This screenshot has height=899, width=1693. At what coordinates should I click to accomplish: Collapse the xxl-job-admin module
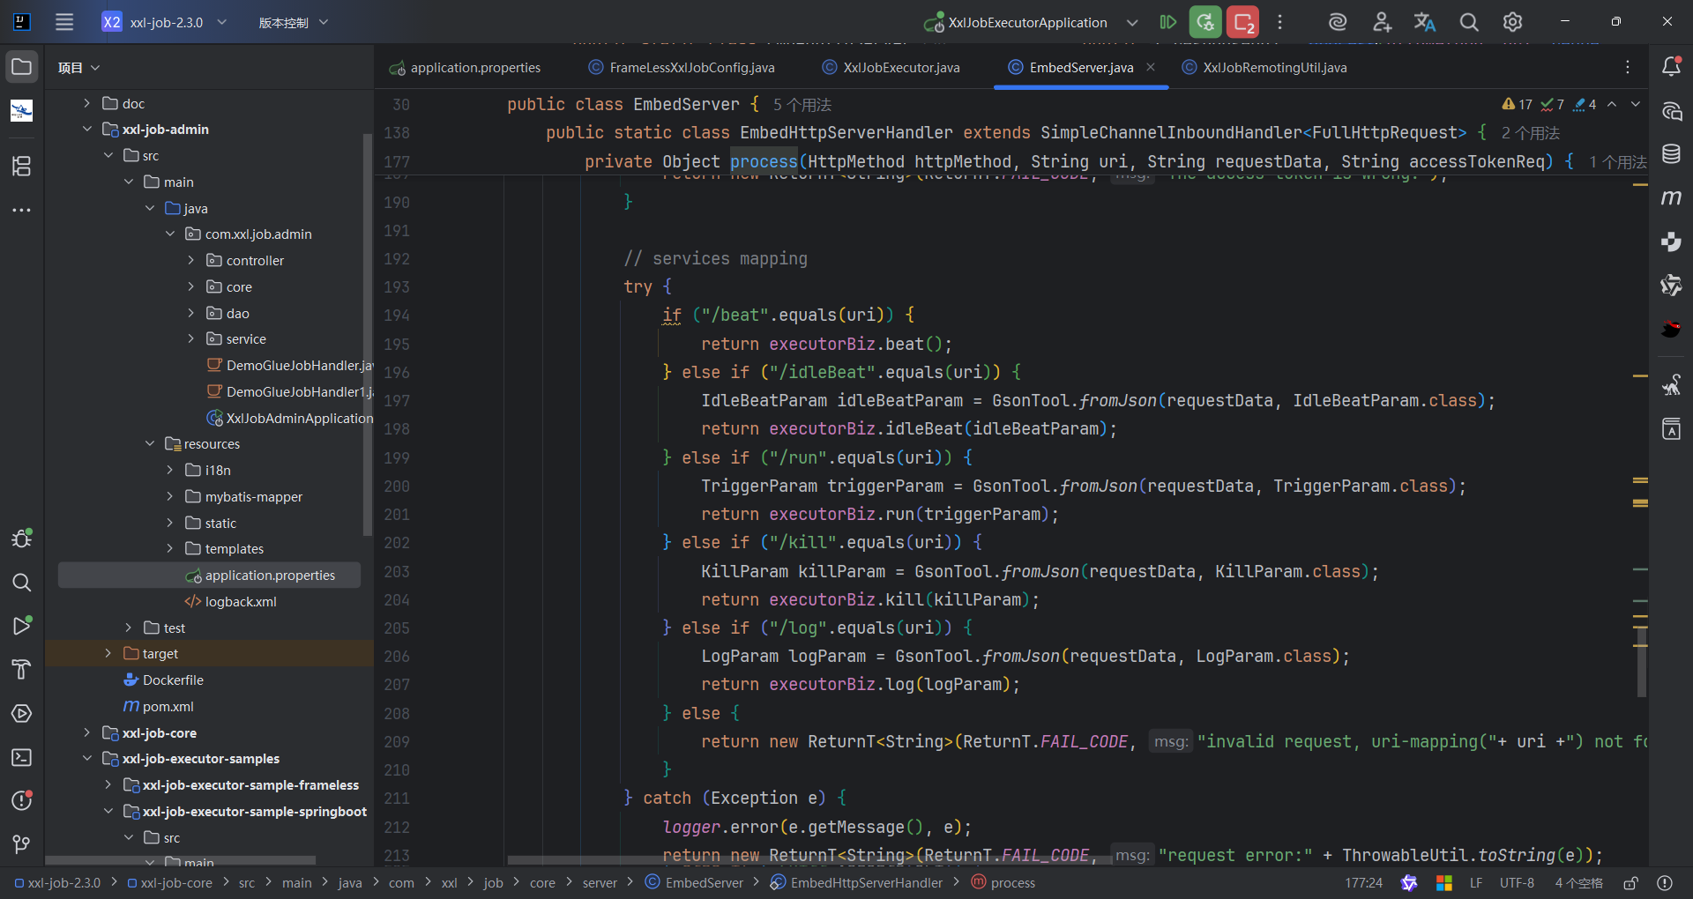[86, 130]
